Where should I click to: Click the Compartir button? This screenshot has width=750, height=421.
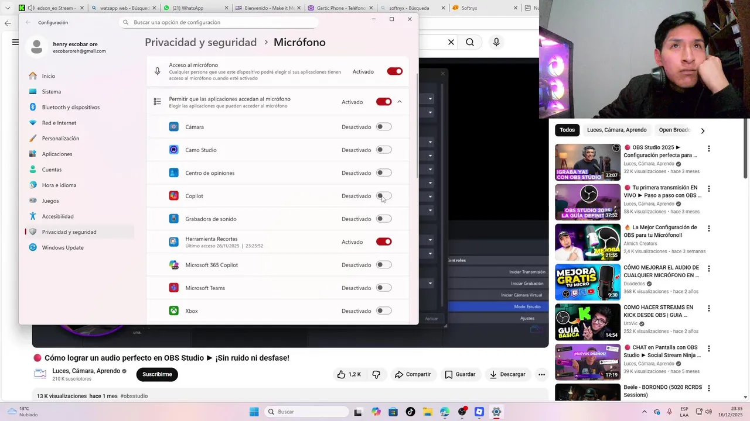pos(412,374)
